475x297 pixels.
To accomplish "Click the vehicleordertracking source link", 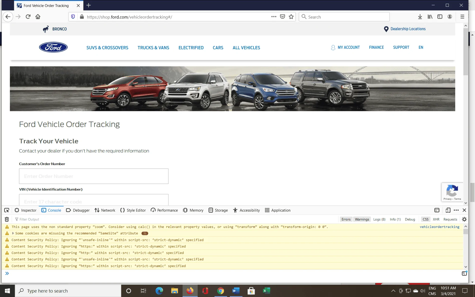I will (439, 227).
